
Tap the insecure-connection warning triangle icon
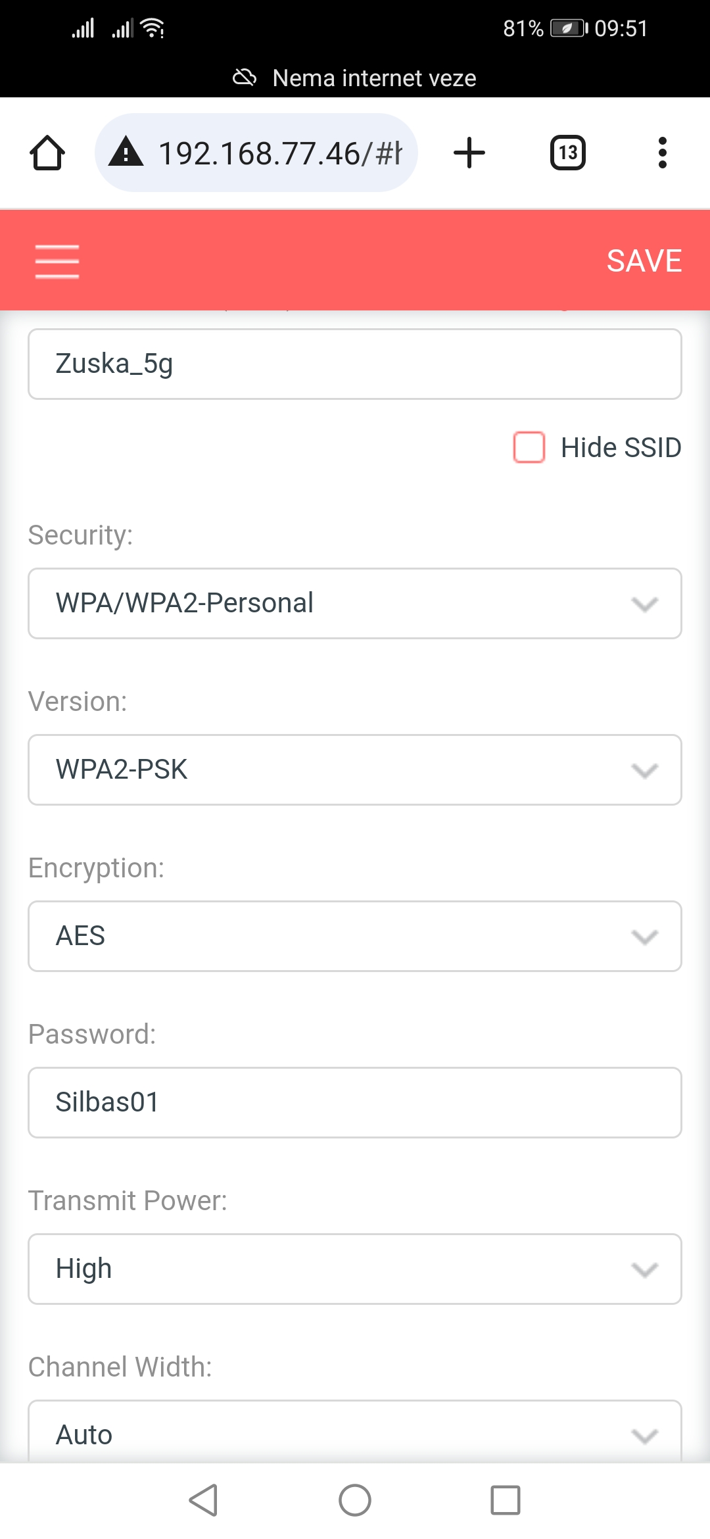click(126, 153)
